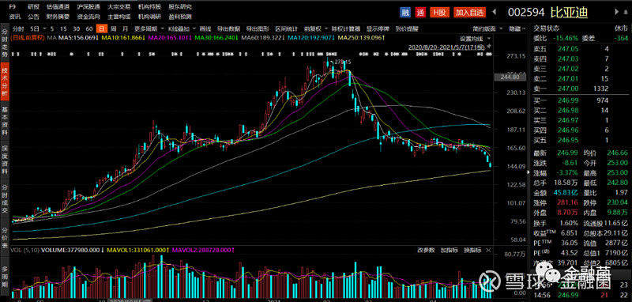The height and width of the screenshot is (302, 632).
Task: Go to previous stock with left arrow
Action: [x=495, y=13]
